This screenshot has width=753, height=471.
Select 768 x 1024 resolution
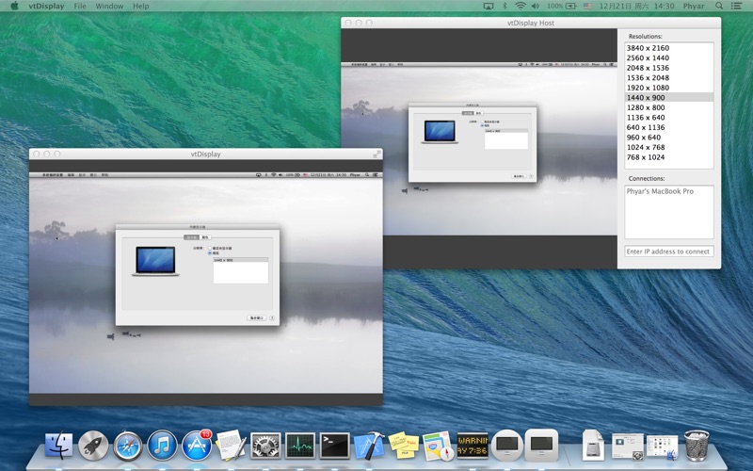click(669, 157)
